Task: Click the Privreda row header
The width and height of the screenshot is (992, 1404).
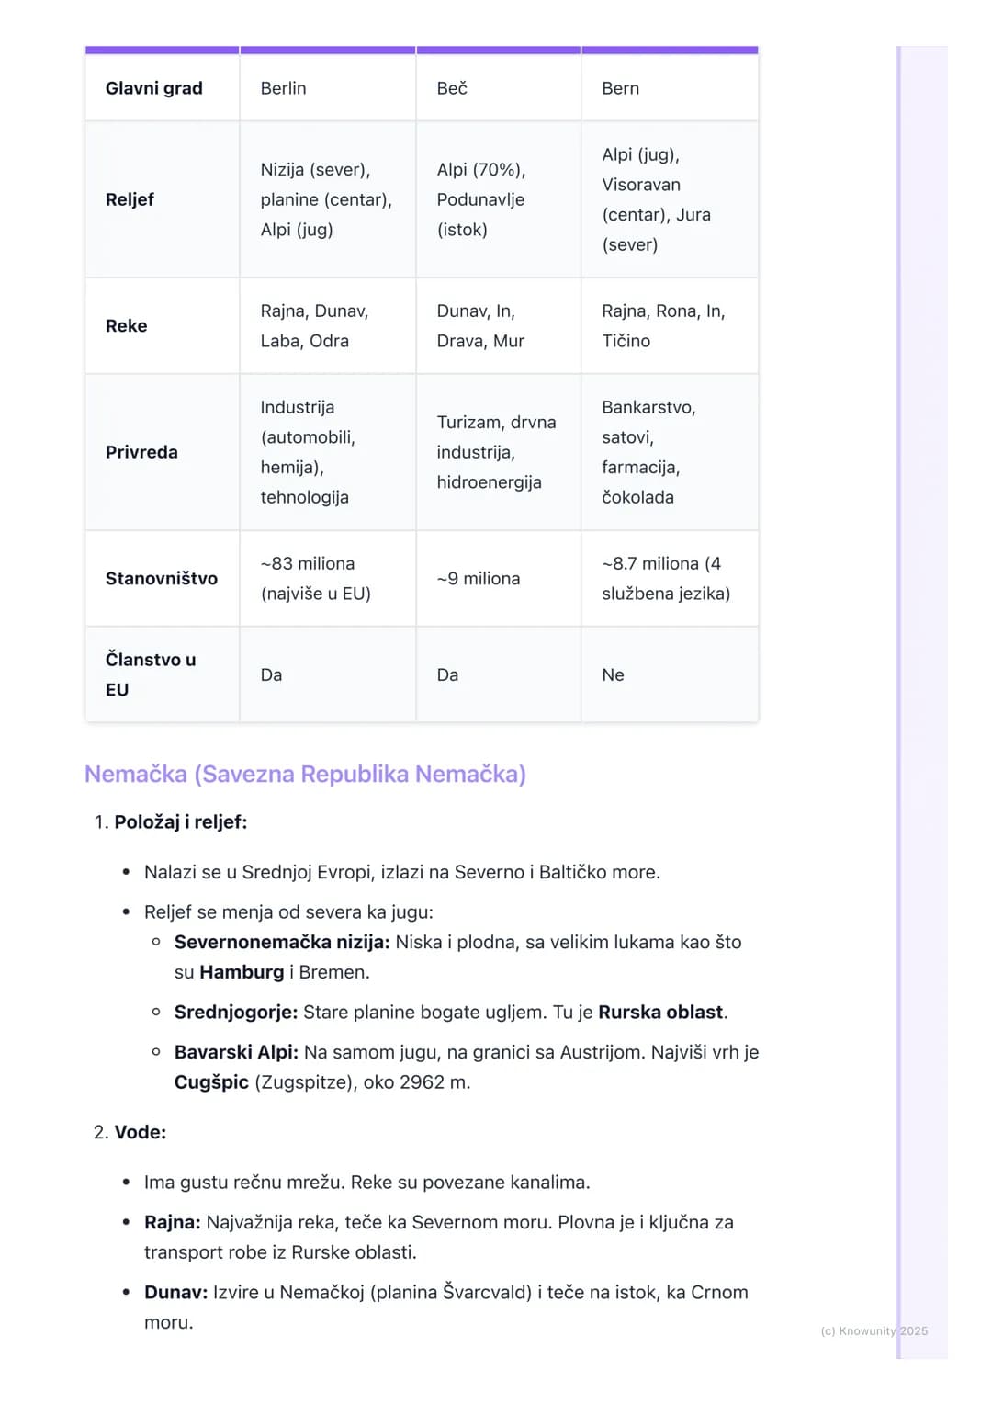Action: [162, 452]
